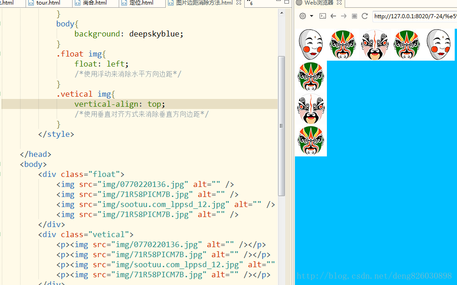Screen dimensions: 457x285
Task: Go back in the Web browser
Action: click(x=333, y=16)
